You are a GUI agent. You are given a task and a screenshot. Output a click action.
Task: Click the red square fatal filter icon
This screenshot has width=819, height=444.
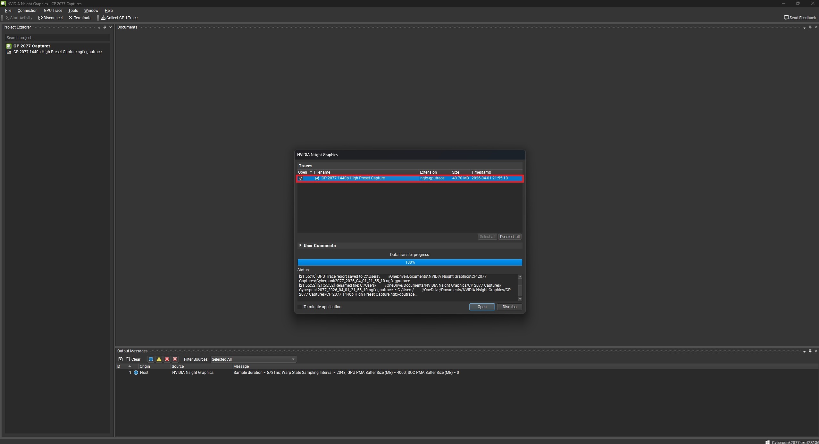pos(175,359)
